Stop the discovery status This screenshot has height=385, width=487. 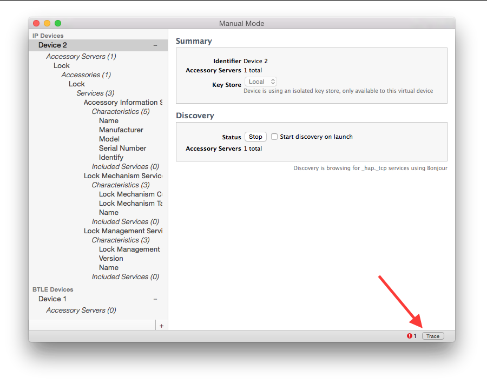click(x=255, y=137)
